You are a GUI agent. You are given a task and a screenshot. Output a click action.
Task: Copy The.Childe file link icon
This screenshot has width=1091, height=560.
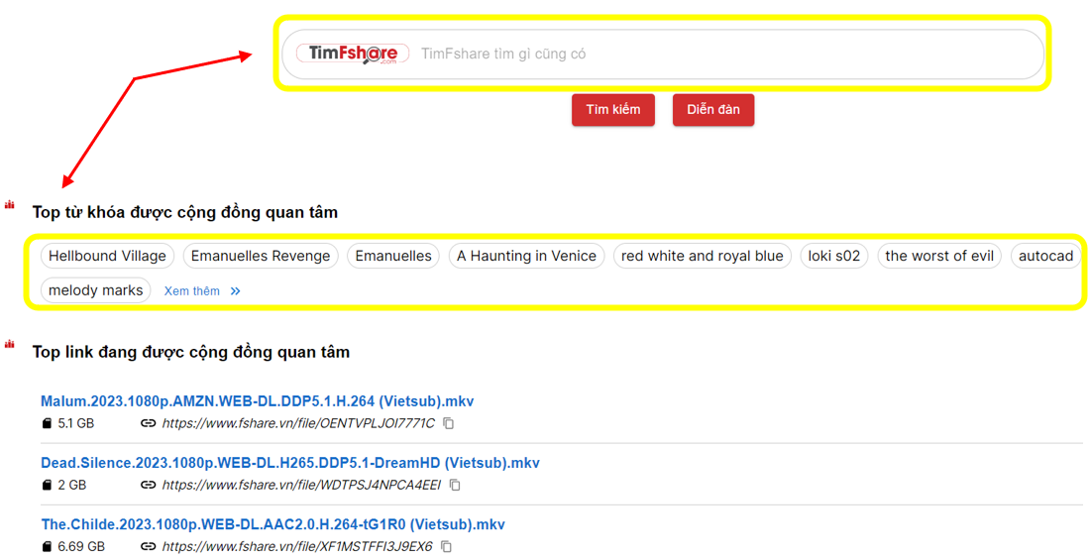click(x=447, y=547)
